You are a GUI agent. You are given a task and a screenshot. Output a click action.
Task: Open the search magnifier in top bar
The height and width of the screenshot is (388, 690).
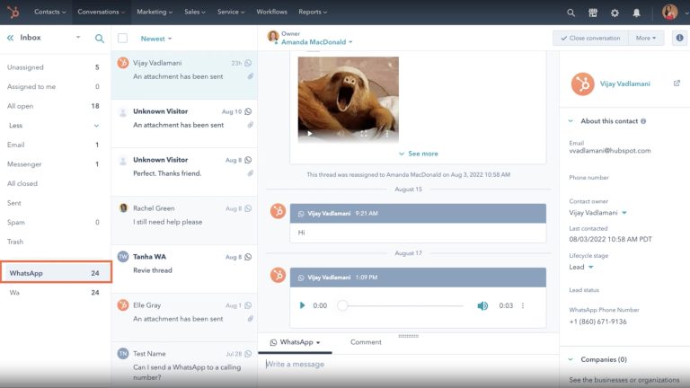(x=571, y=13)
